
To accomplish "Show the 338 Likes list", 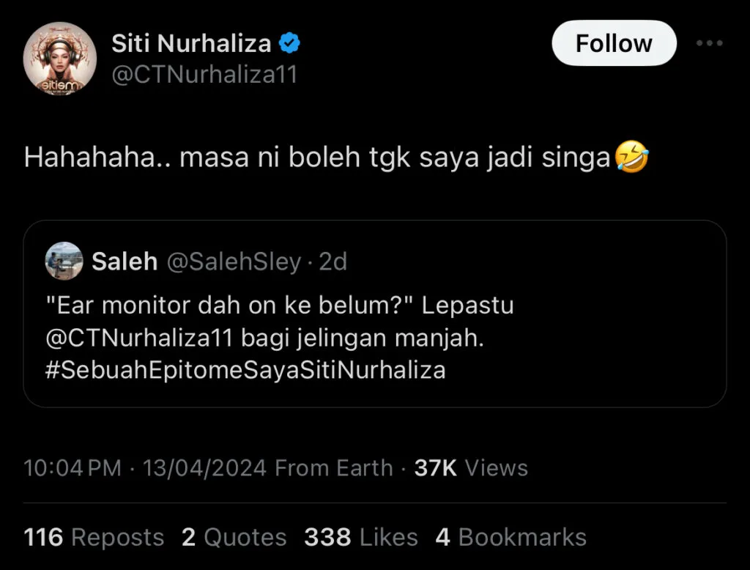I will (x=361, y=537).
